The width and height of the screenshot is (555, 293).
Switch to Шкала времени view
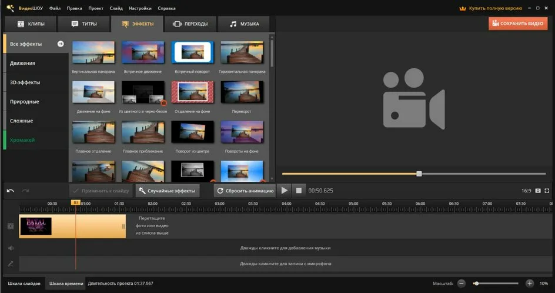(65, 284)
